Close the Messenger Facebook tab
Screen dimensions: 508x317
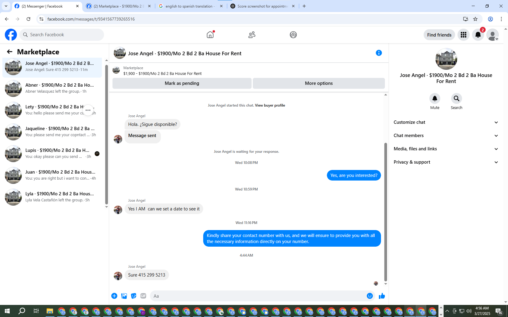(x=77, y=6)
